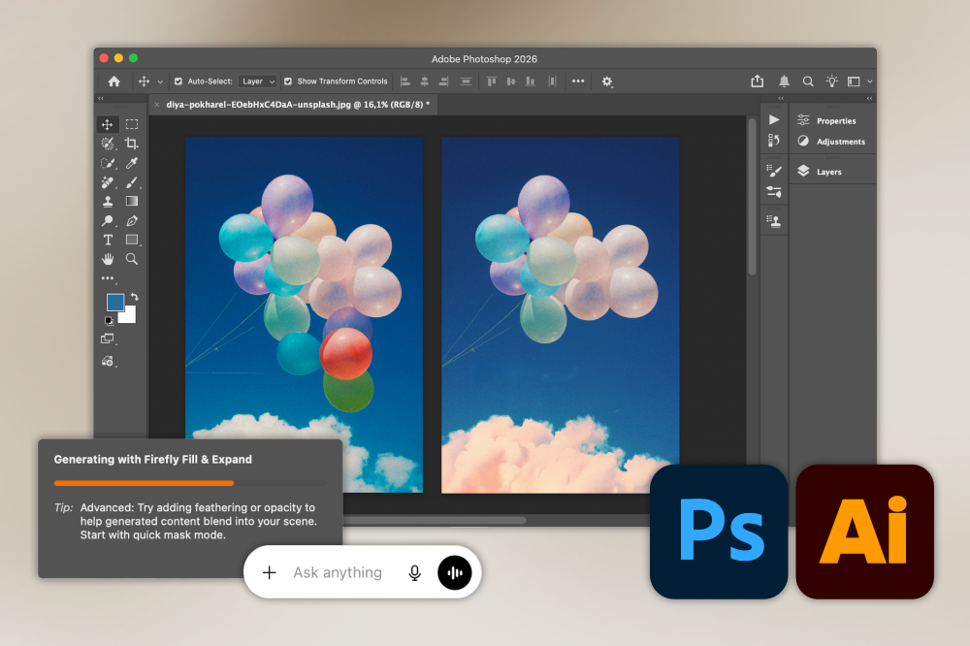Image resolution: width=970 pixels, height=646 pixels.
Task: Open the Discover lightbulb panel
Action: pos(832,81)
